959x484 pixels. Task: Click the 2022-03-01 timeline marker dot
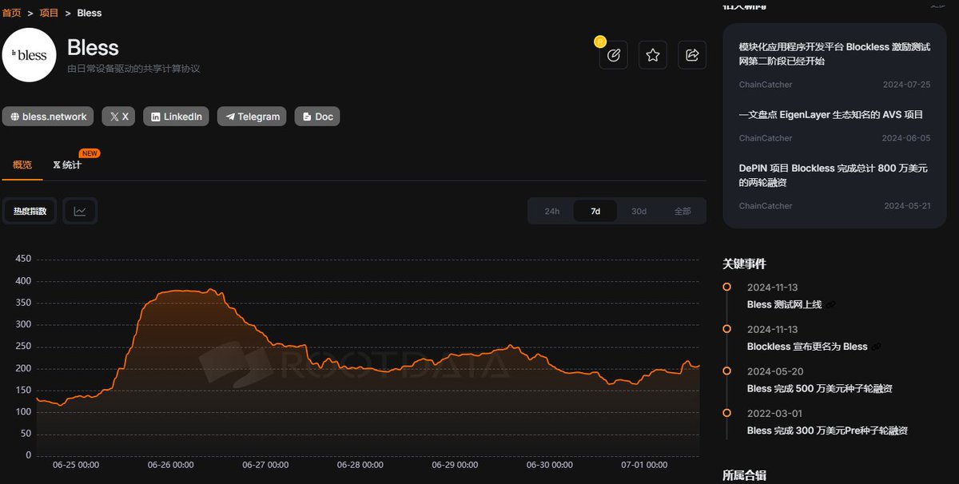[726, 413]
